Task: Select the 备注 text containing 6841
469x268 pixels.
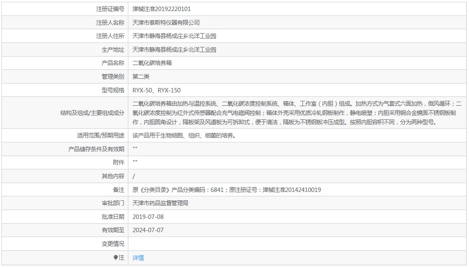Action: (227, 190)
